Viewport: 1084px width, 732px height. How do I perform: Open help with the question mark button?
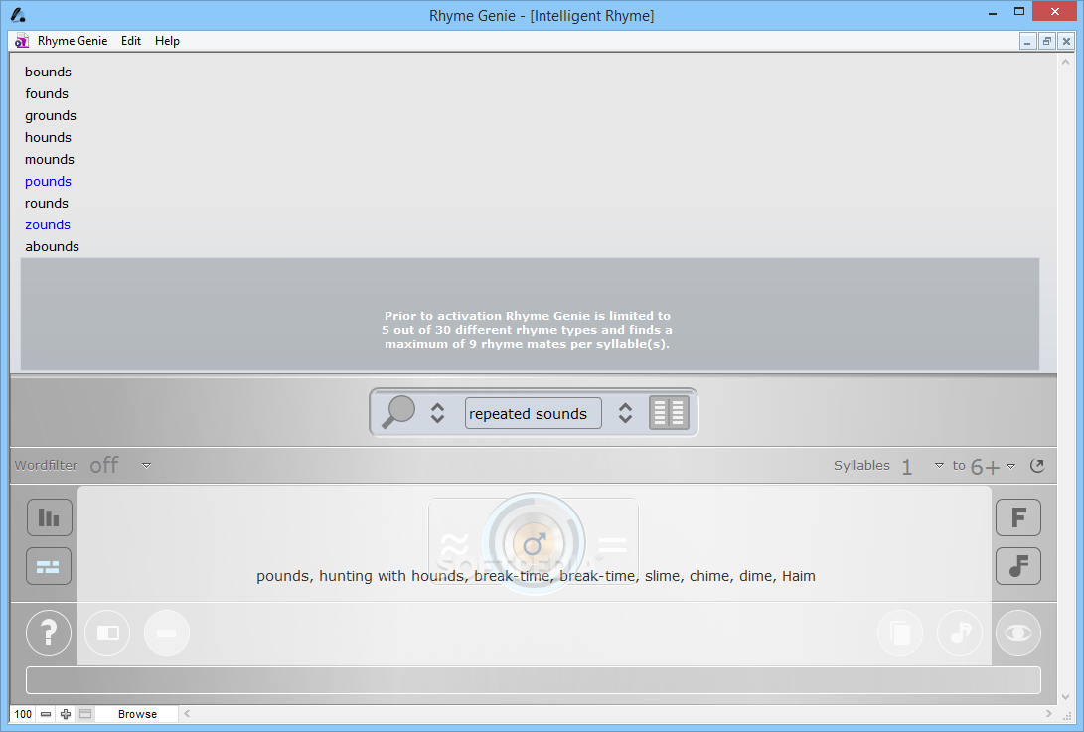[x=49, y=633]
